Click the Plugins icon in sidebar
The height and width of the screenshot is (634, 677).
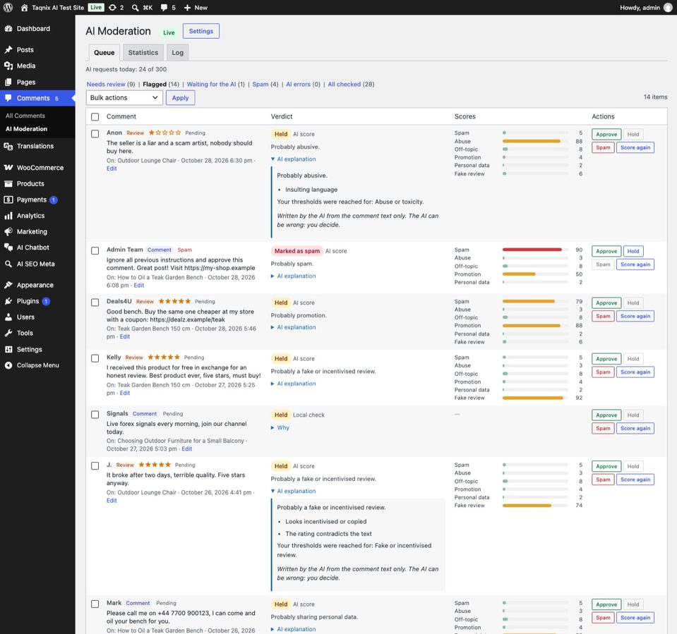8,301
